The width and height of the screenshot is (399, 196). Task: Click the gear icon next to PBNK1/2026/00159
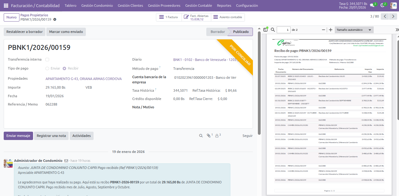coord(55,19)
